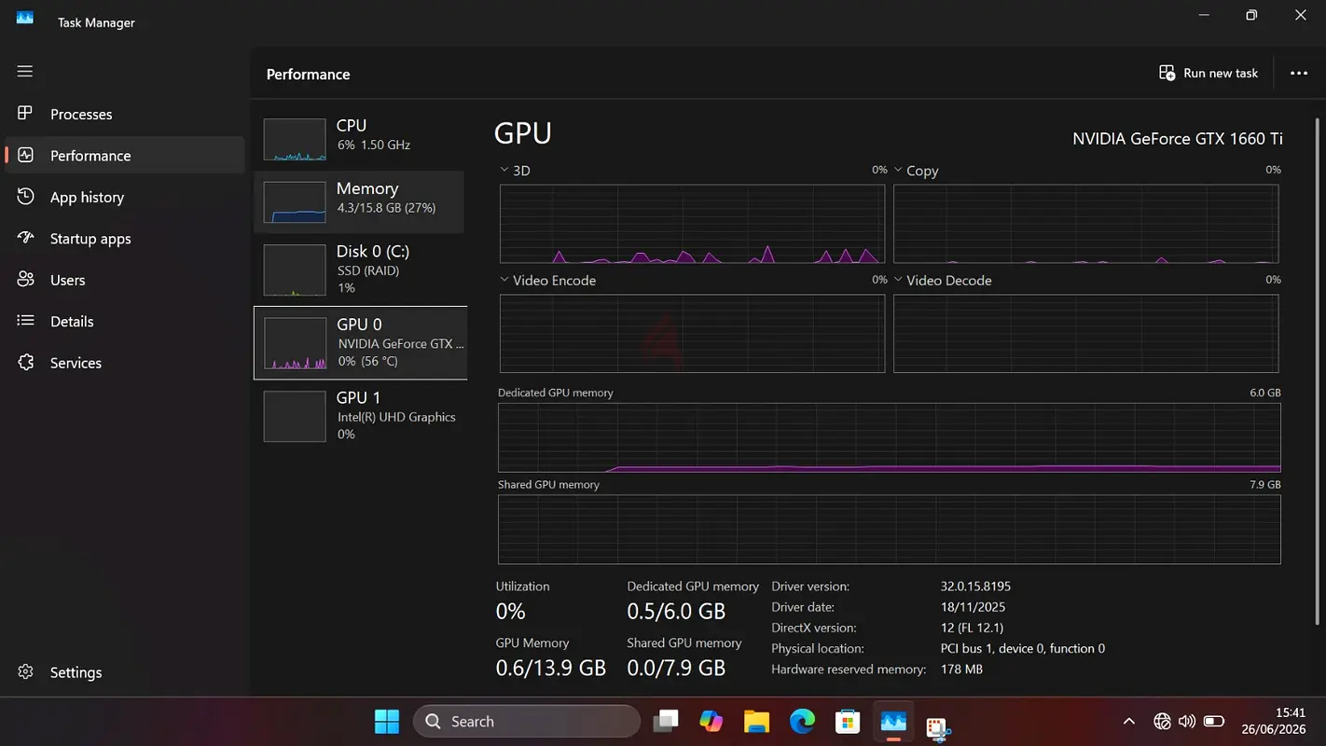Viewport: 1326px width, 746px height.
Task: Go to the Processes page
Action: click(125, 114)
